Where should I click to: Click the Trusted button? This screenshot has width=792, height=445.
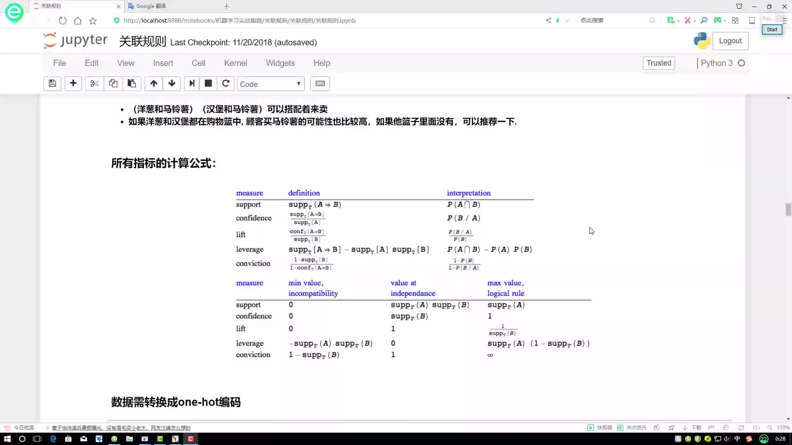pos(659,63)
